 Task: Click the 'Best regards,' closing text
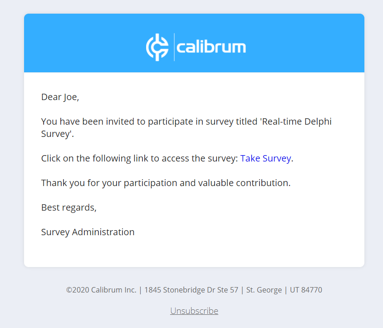pyautogui.click(x=69, y=207)
